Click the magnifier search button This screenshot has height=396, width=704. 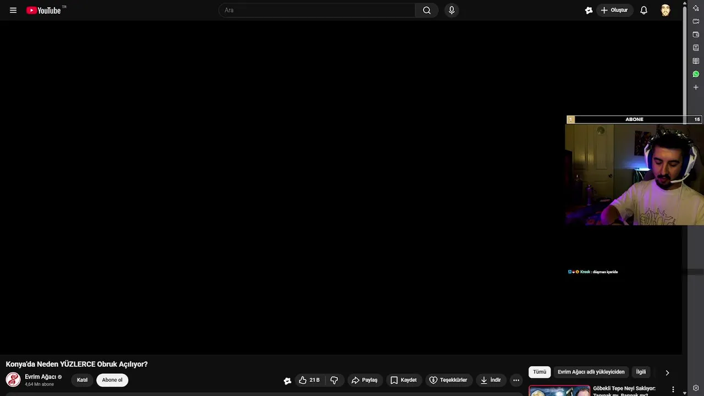click(427, 10)
